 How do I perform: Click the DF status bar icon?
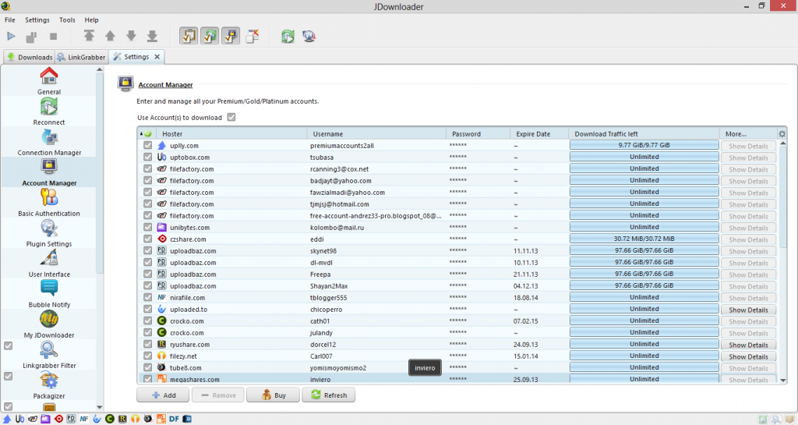174,419
